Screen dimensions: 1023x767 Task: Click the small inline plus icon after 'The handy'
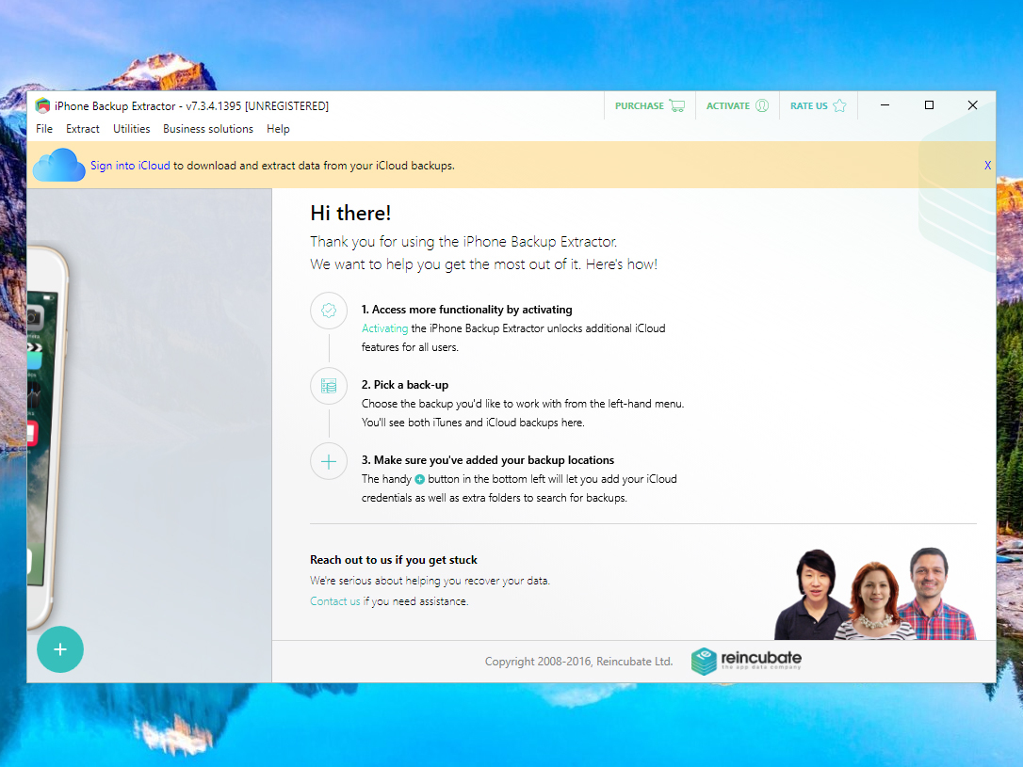419,479
